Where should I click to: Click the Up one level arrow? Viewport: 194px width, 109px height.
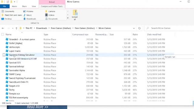click(16, 28)
